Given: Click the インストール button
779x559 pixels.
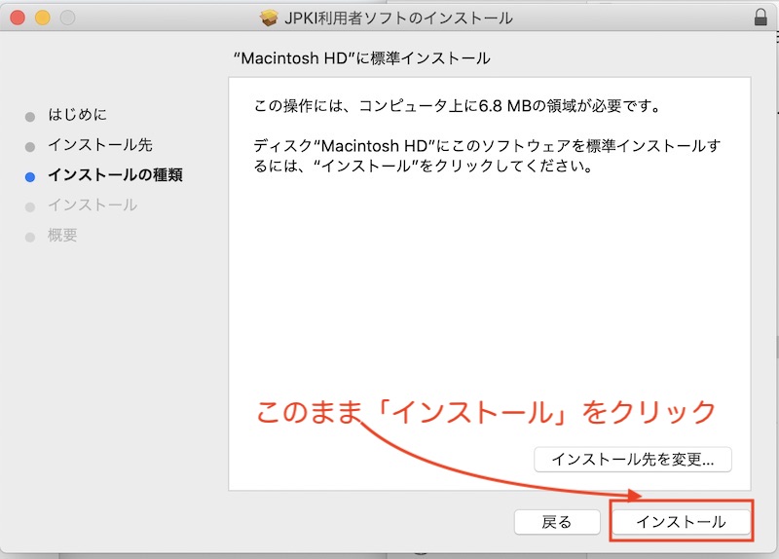Looking at the screenshot, I should pyautogui.click(x=681, y=522).
